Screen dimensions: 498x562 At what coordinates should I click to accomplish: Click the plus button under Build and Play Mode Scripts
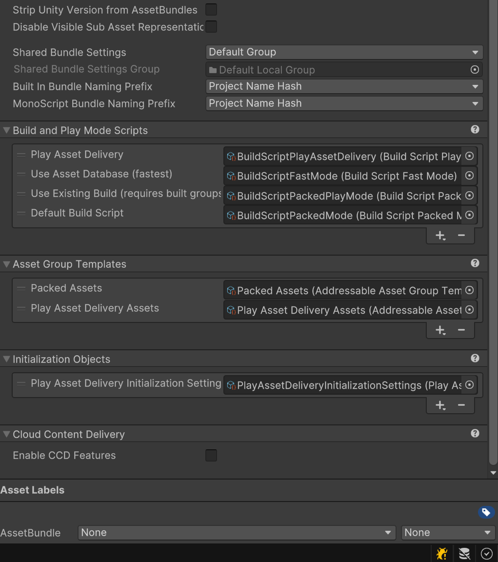click(x=439, y=235)
